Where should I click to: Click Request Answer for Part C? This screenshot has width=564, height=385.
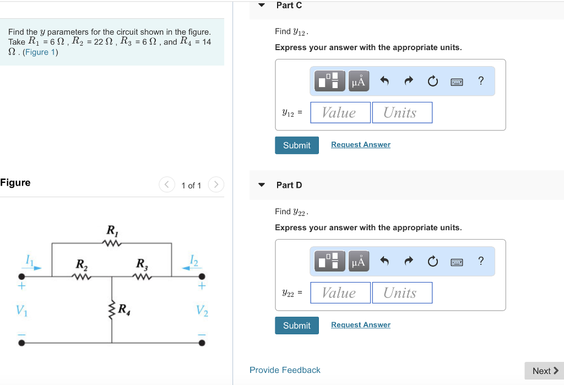click(360, 144)
